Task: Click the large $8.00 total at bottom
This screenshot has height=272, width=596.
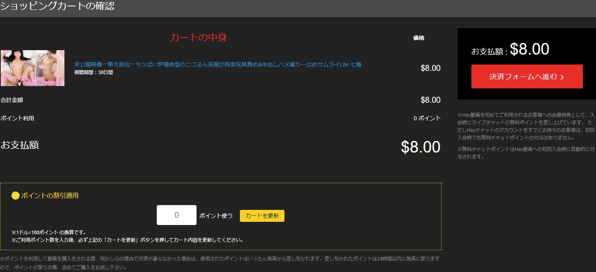Action: pyautogui.click(x=420, y=147)
